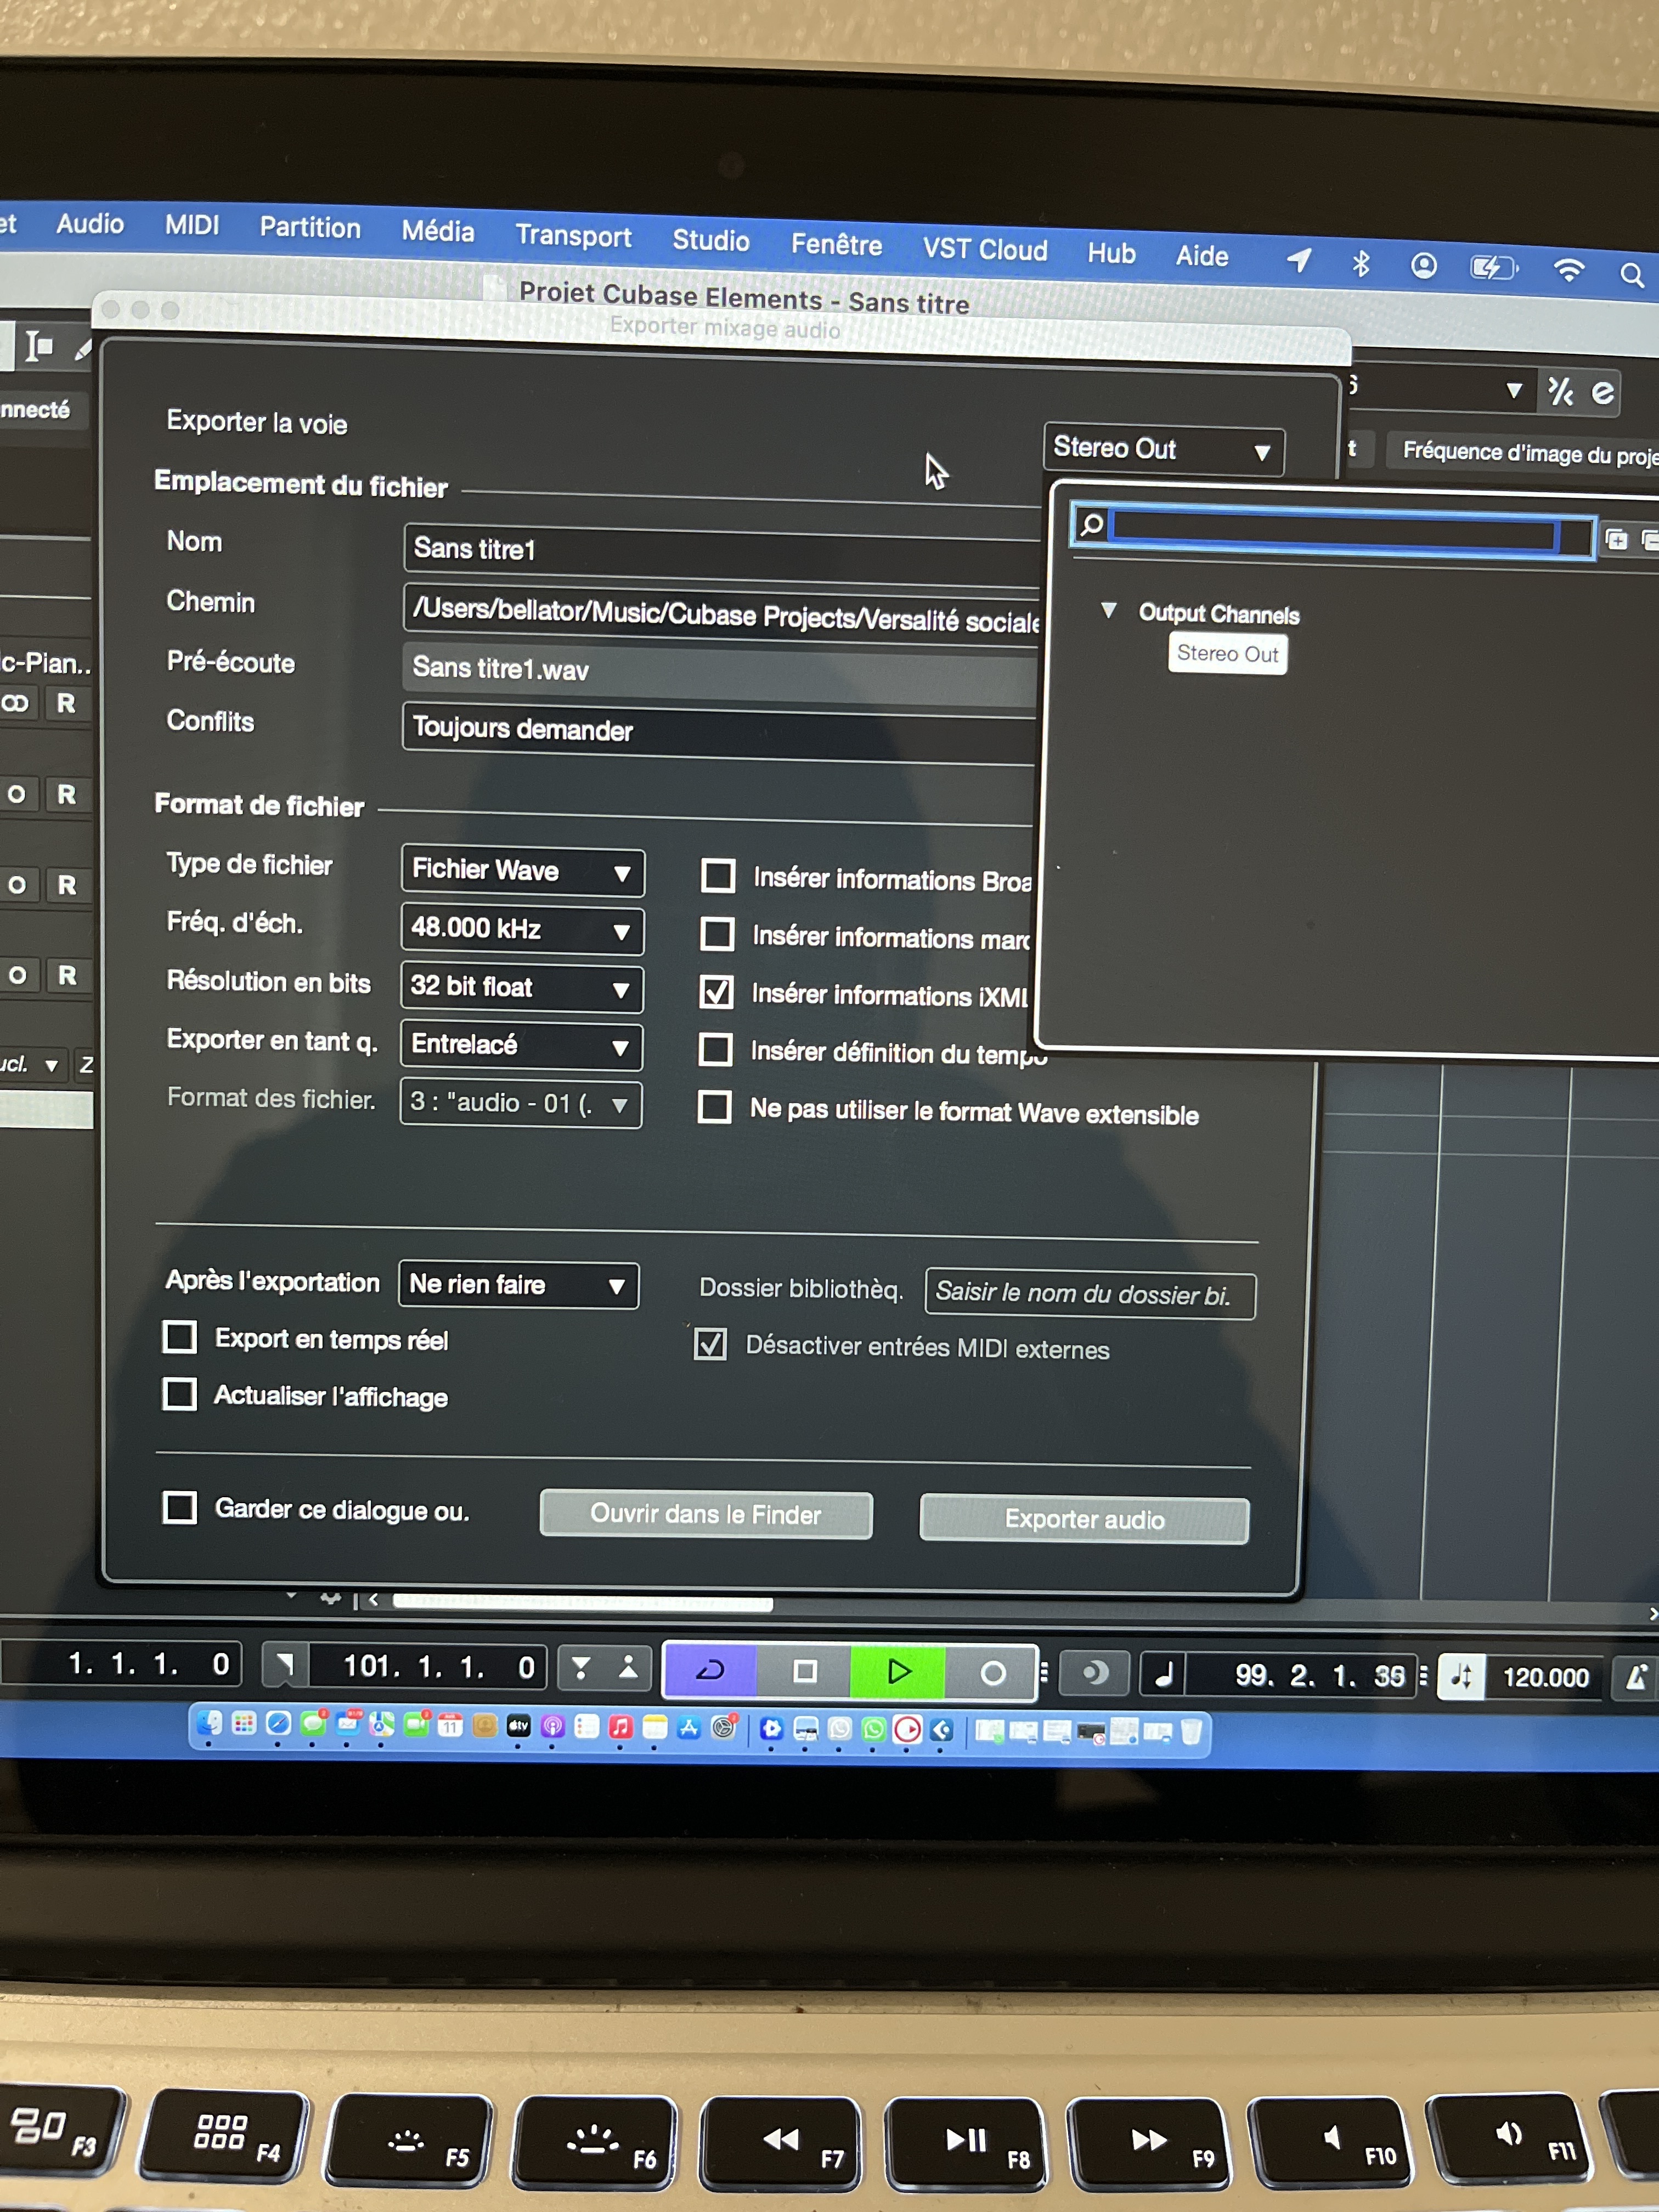Open the Studio menu
Viewport: 1659px width, 2212px height.
pos(711,241)
